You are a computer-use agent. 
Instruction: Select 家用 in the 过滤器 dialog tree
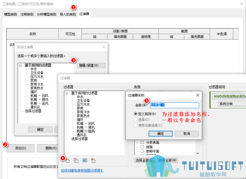pos(80,108)
